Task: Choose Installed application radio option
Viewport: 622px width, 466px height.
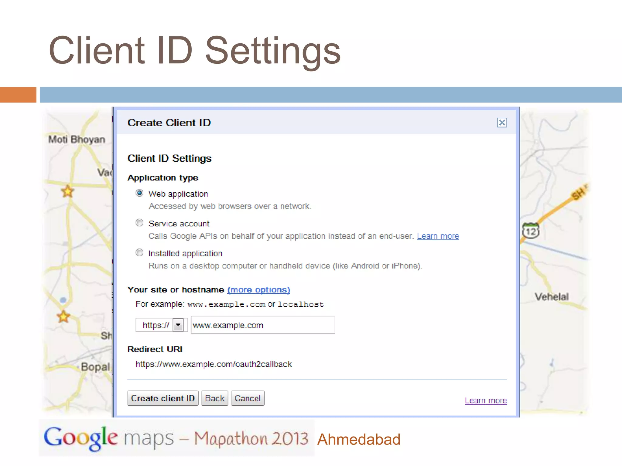Action: (x=139, y=253)
